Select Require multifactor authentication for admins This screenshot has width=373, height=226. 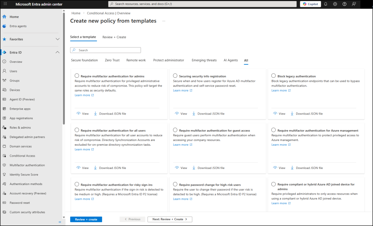click(x=77, y=76)
